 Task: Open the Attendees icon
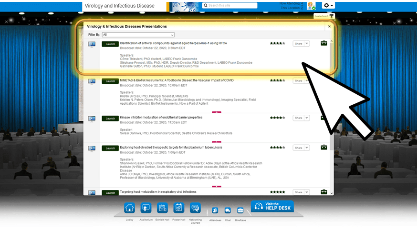pyautogui.click(x=215, y=210)
